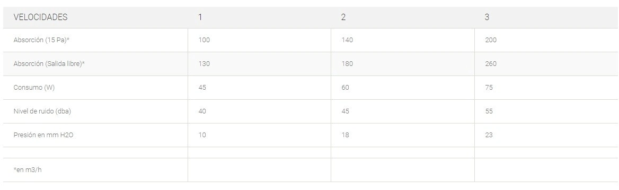Viewport: 619px width, 190px height.
Task: Click the Absorción (15 Pa)* row label
Action: [41, 40]
